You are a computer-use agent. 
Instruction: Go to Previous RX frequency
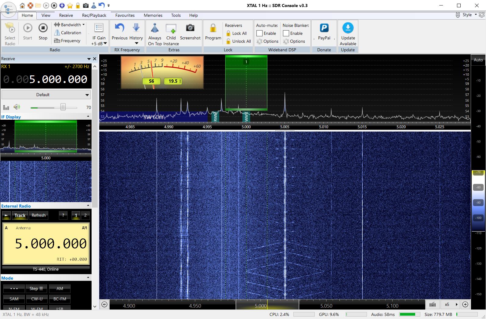(x=119, y=28)
